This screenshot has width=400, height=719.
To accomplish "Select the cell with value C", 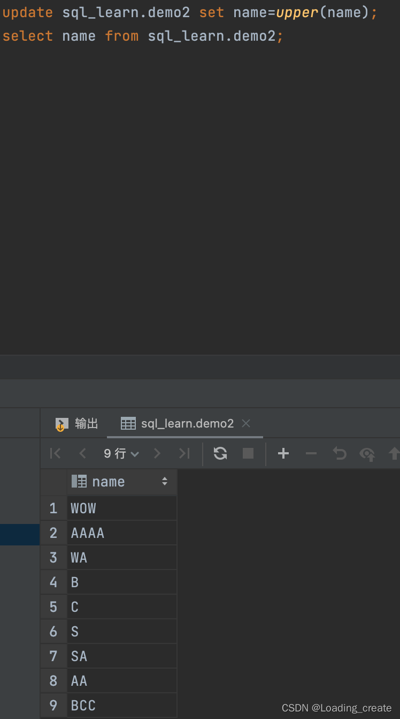I will [x=122, y=606].
